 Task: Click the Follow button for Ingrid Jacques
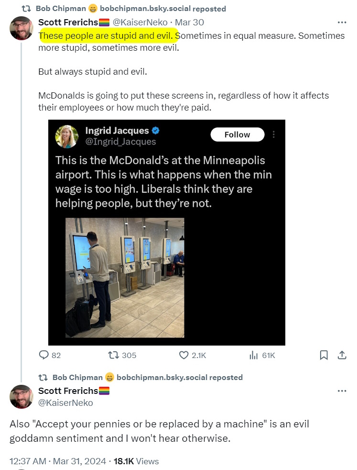coord(237,134)
